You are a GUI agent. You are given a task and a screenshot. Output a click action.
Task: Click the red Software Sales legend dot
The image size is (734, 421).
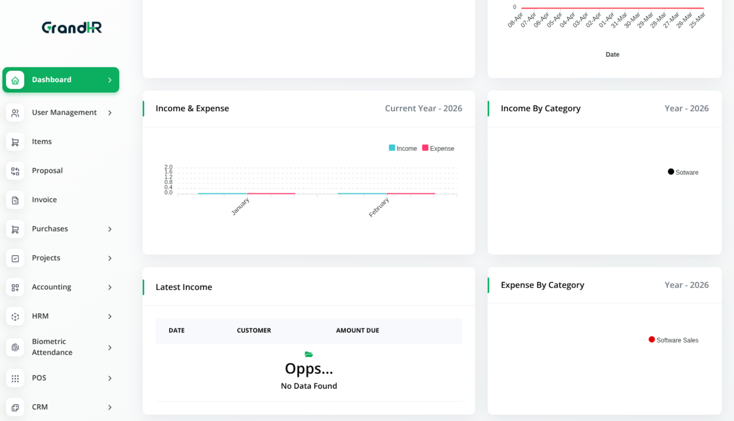[x=651, y=340]
